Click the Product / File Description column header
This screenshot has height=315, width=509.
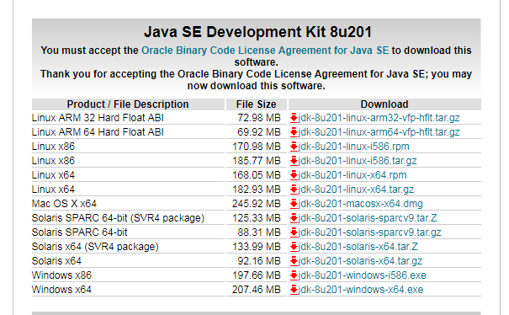128,104
